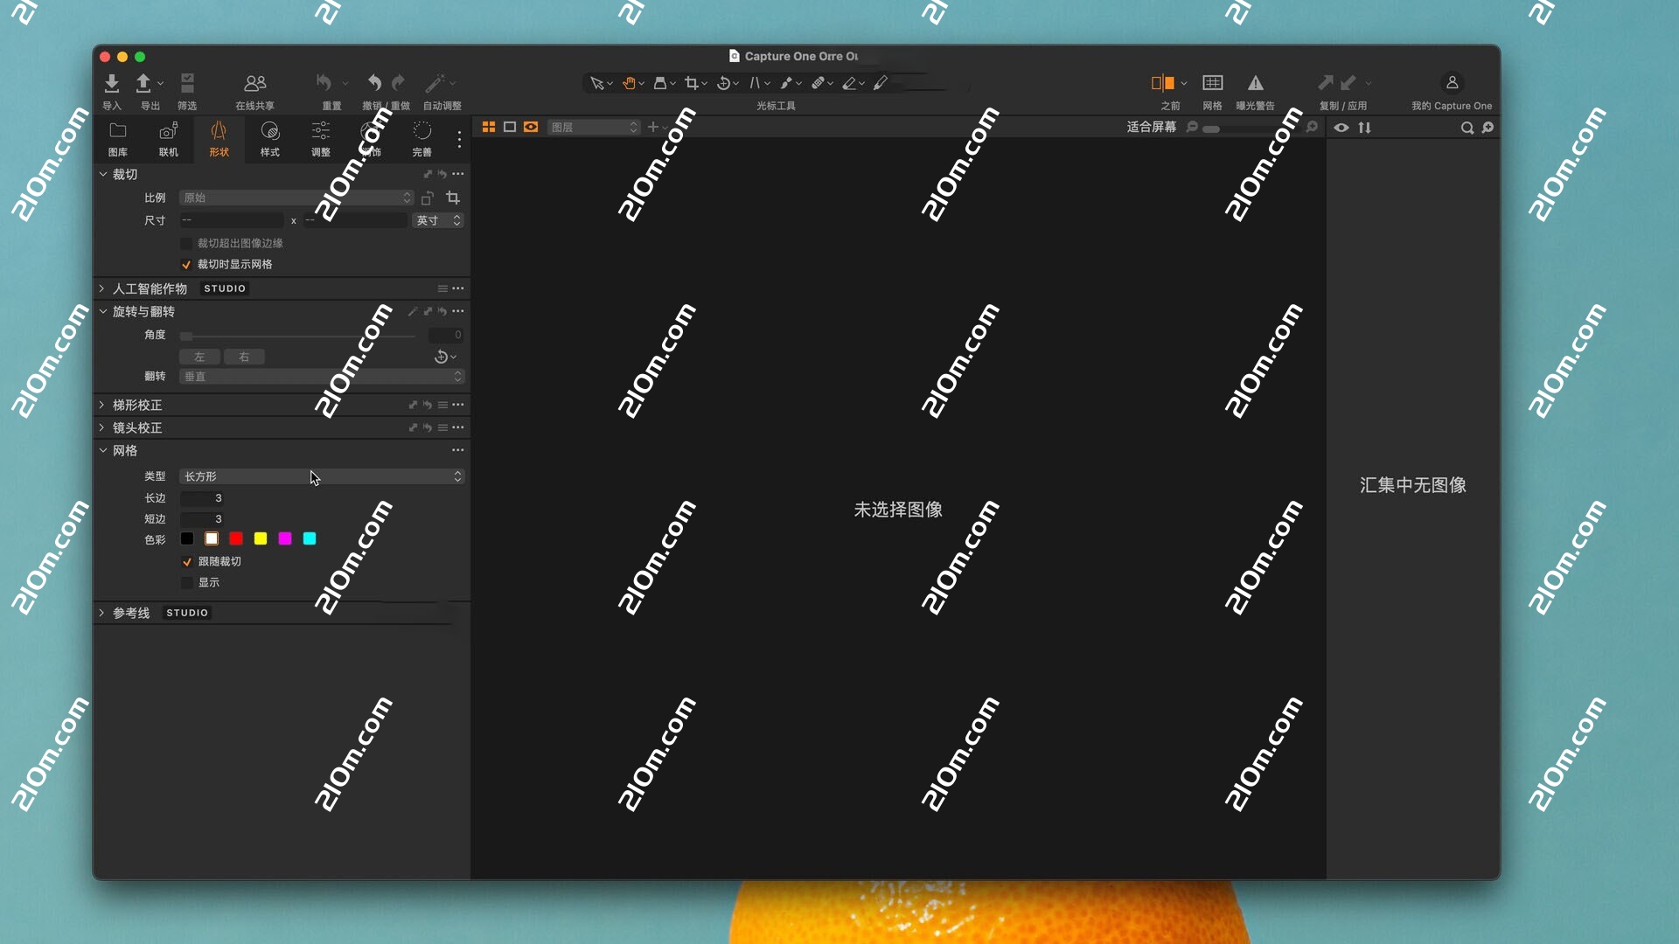This screenshot has width=1679, height=944.
Task: Toggle the aspect ratio lock icon
Action: coord(428,198)
